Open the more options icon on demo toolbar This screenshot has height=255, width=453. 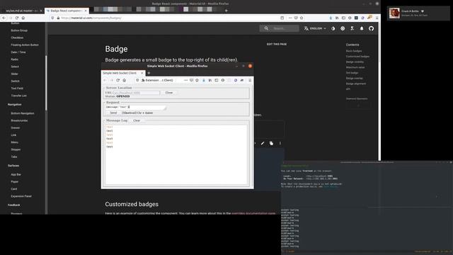point(280,143)
